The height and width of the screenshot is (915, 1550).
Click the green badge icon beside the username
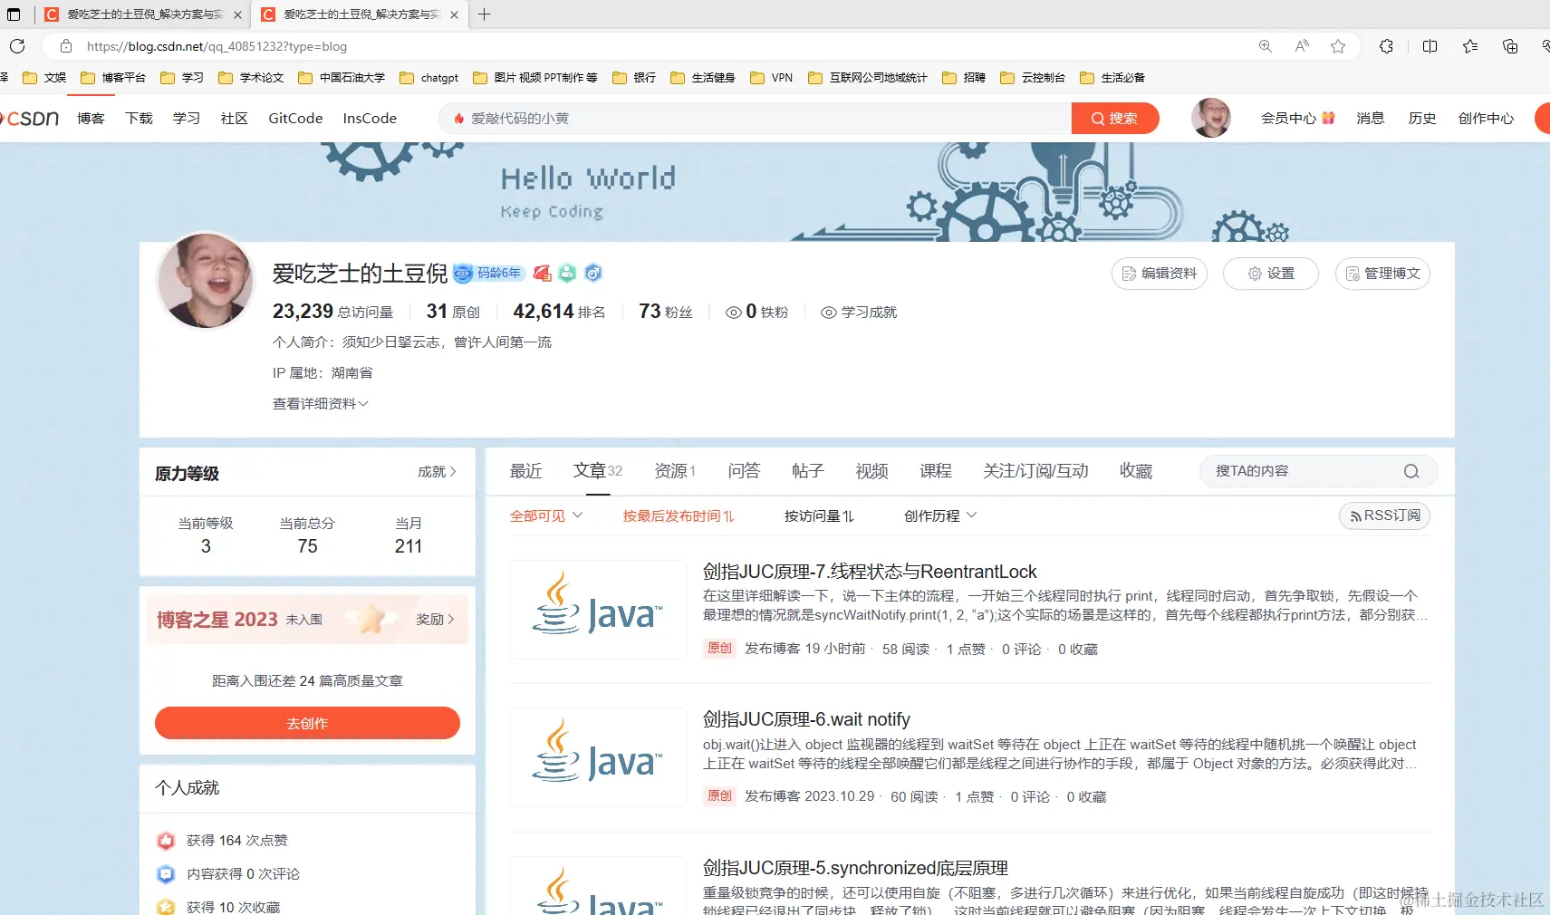pos(567,273)
